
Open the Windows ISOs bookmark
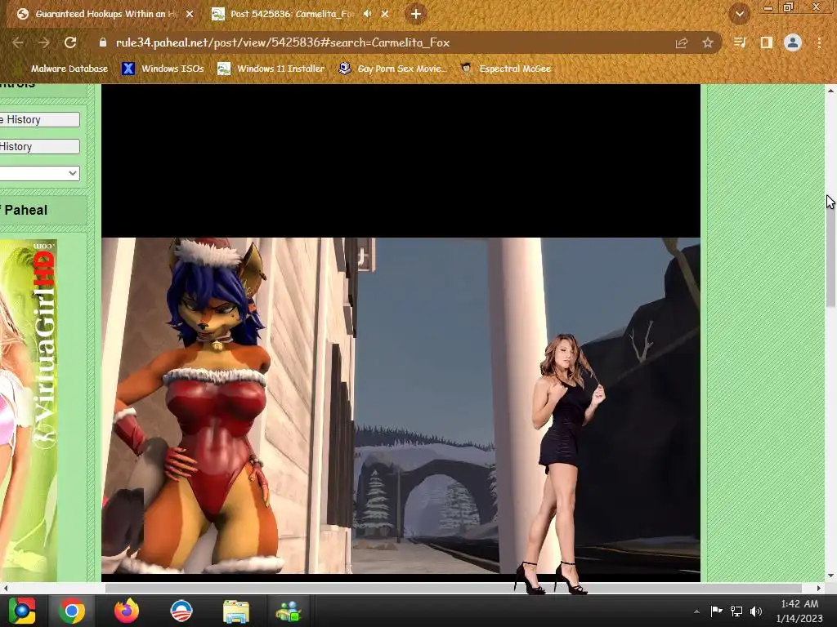163,69
